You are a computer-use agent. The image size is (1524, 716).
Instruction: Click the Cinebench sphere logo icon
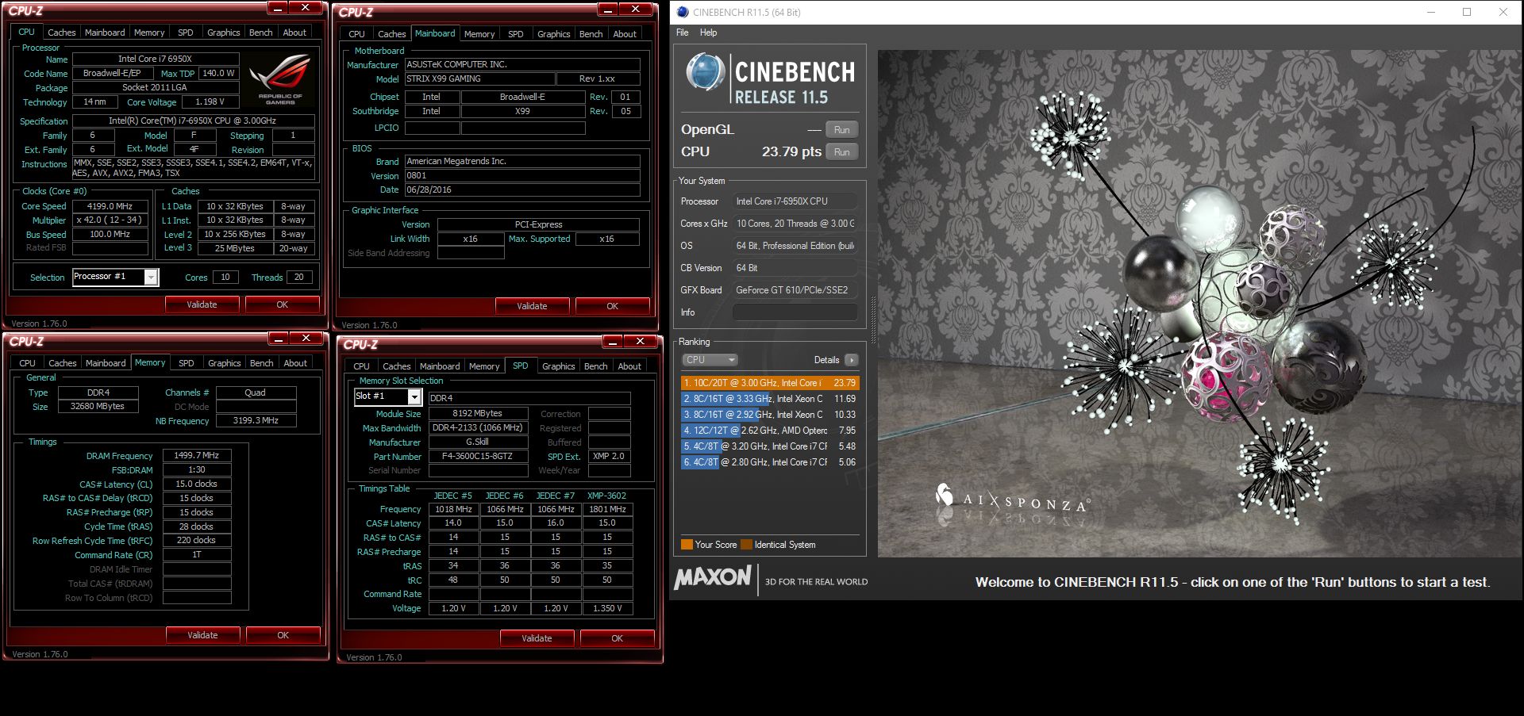[705, 73]
